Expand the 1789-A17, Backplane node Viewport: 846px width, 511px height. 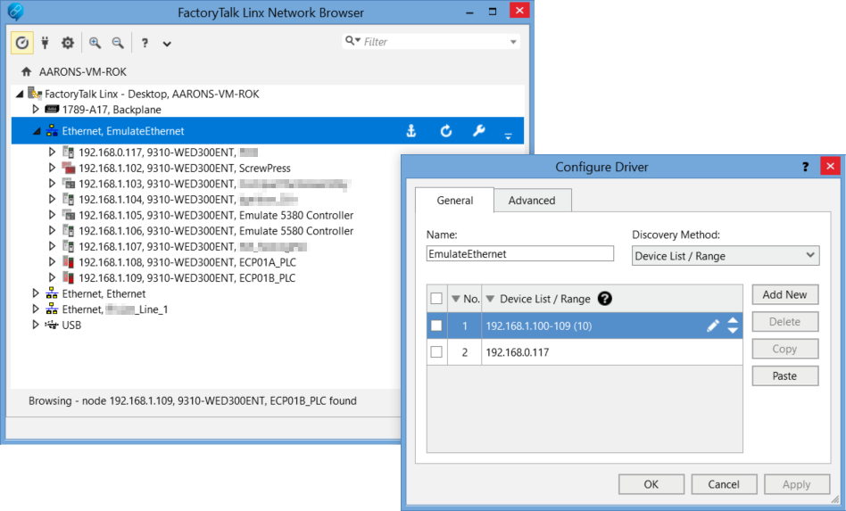click(36, 109)
